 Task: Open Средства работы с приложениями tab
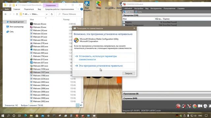click(x=59, y=9)
